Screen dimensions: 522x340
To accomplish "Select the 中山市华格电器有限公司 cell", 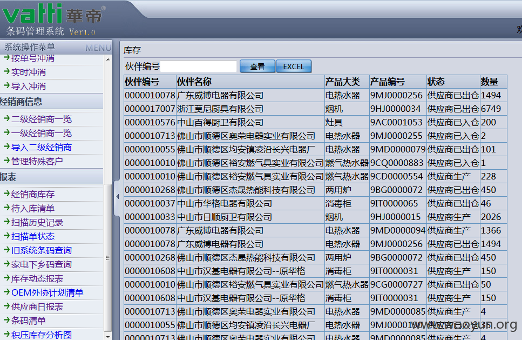I will [x=250, y=203].
